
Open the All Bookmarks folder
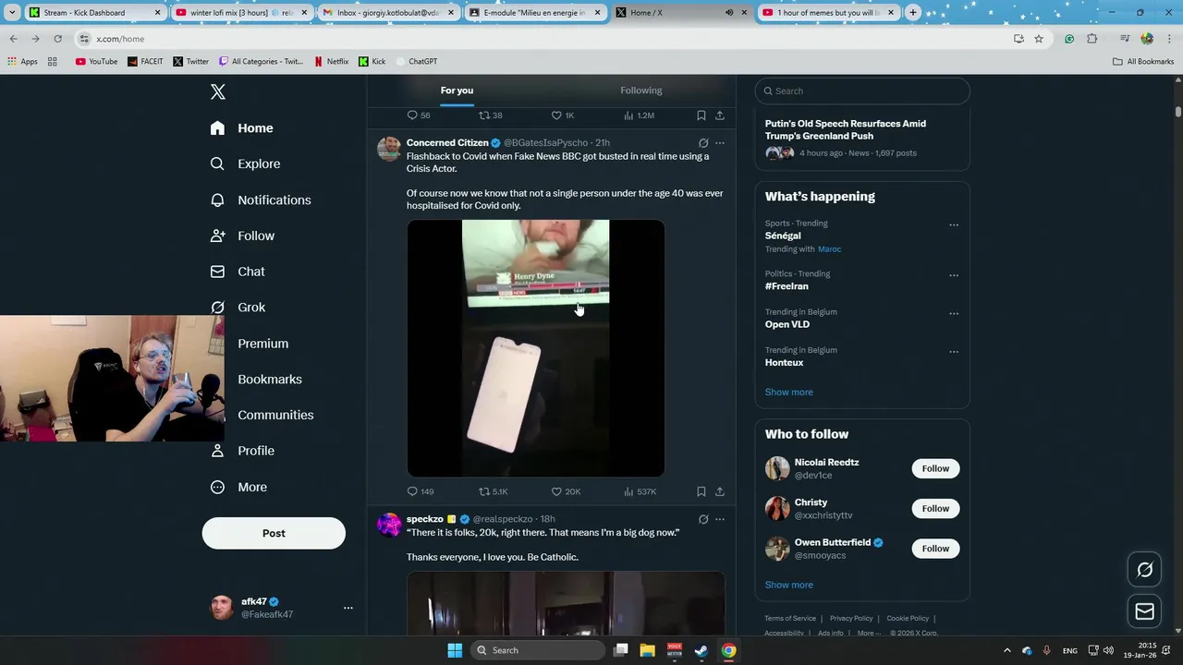[x=1143, y=62]
